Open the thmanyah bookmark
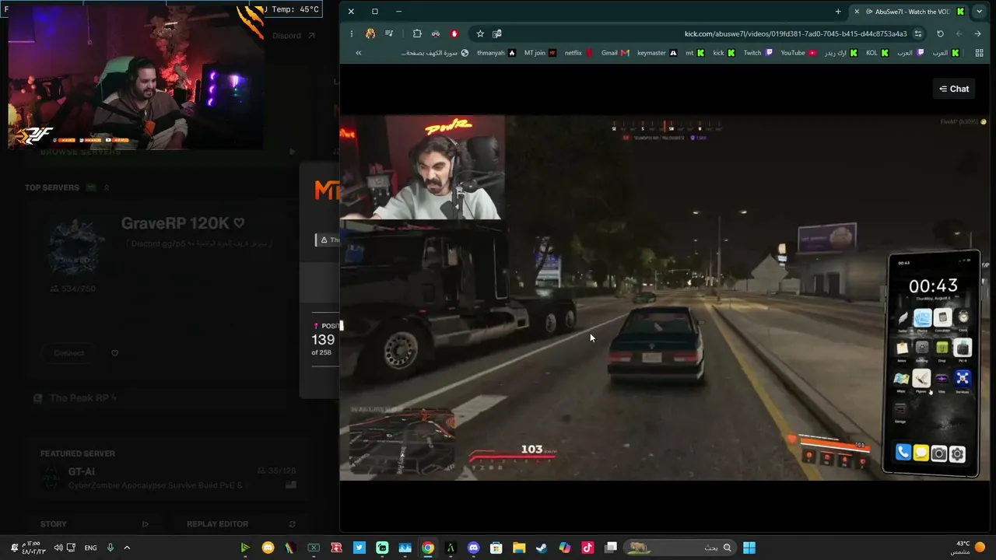The height and width of the screenshot is (560, 996). (496, 53)
